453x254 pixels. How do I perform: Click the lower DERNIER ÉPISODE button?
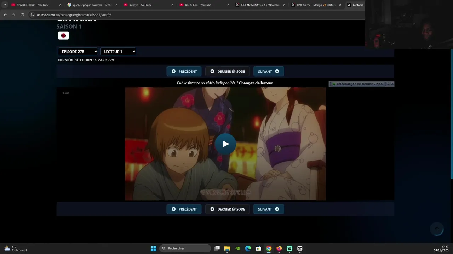click(x=228, y=209)
